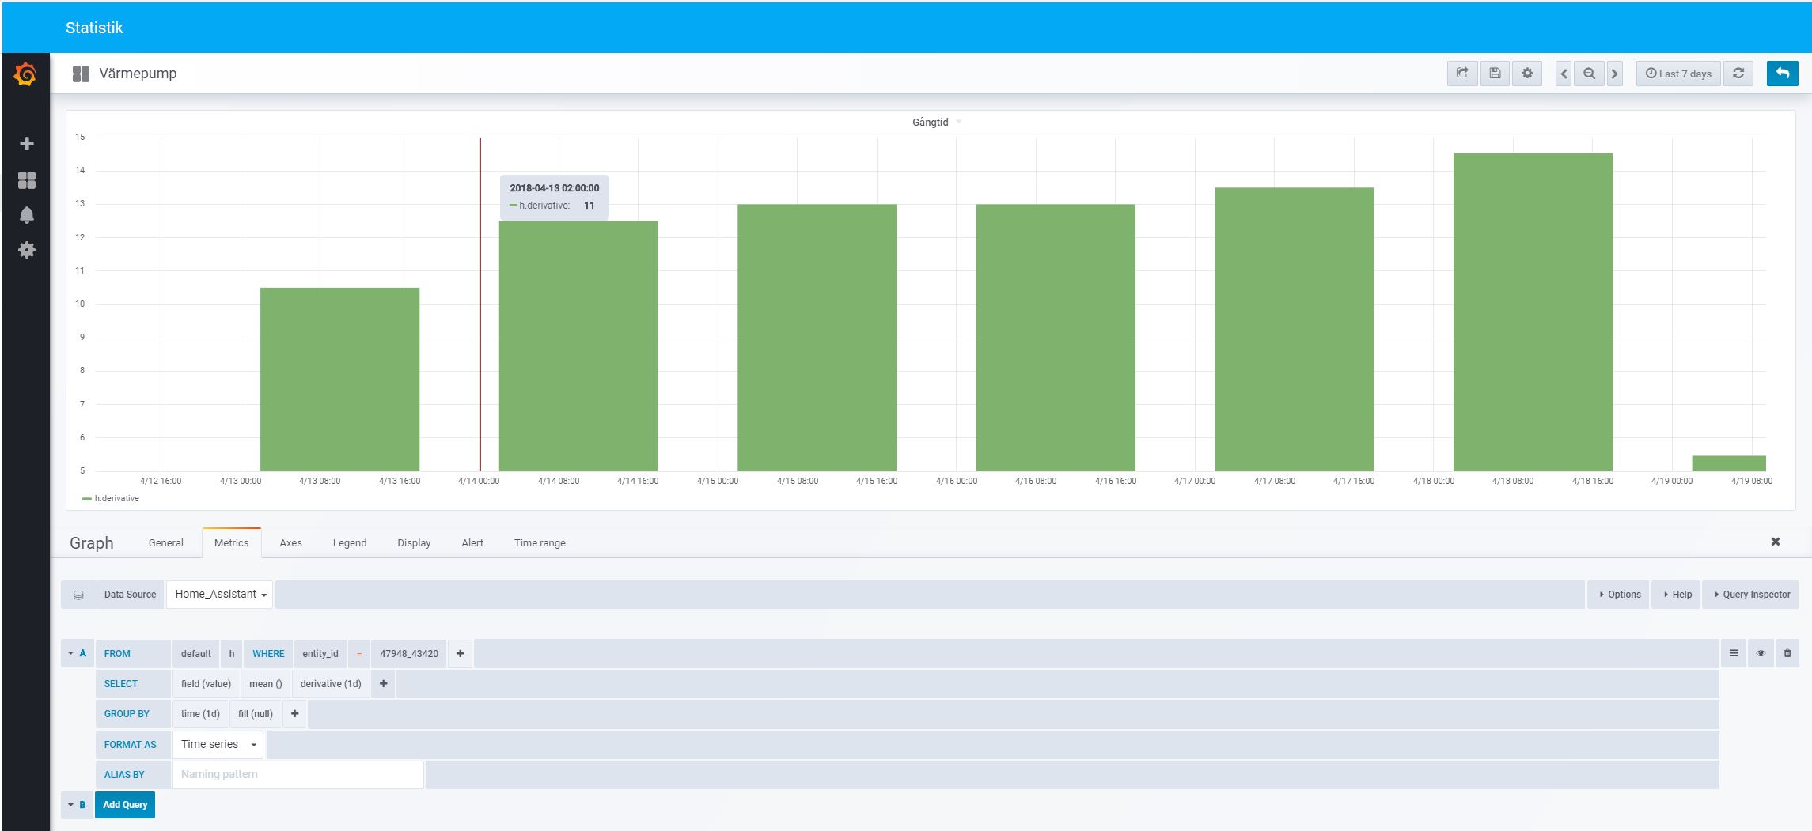Screen dimensions: 1812x831
Task: Collapse query A row toggle
Action: pos(77,654)
